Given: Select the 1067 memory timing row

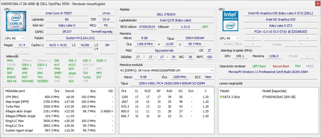Looking at the screenshot, I should pos(167,101).
